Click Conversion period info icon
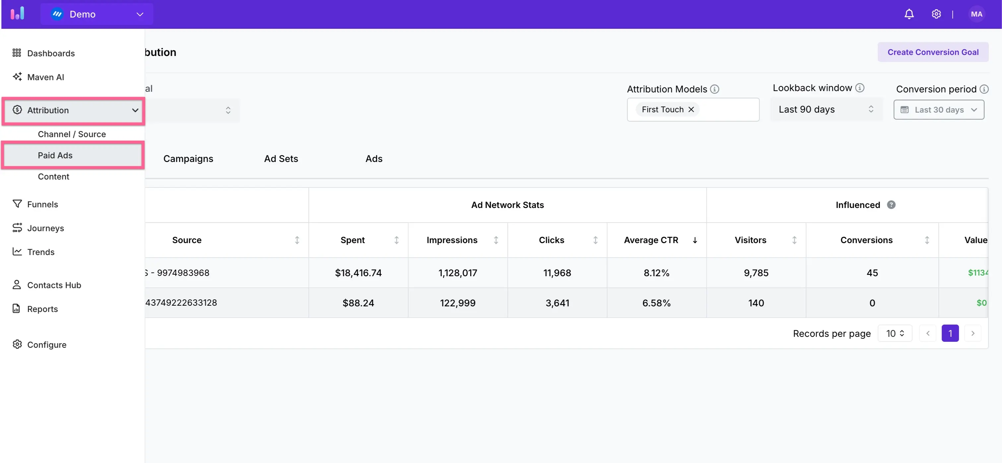This screenshot has height=463, width=1002. coord(984,89)
